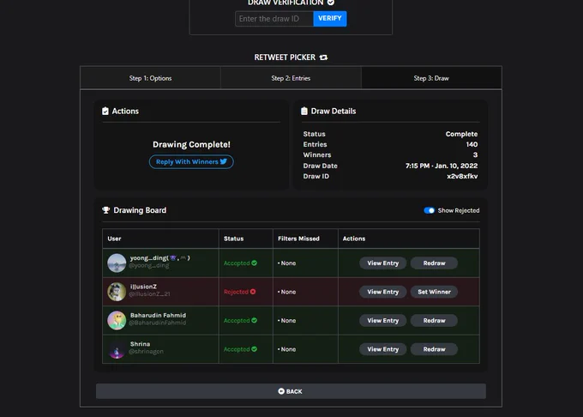Click Shrina's green accepted check icon
The width and height of the screenshot is (583, 417).
coord(255,349)
